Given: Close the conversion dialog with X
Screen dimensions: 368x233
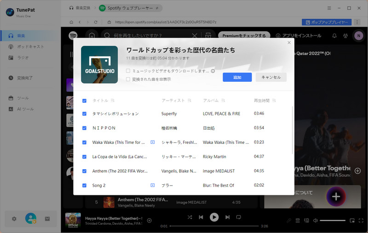Looking at the screenshot, I should [x=289, y=42].
